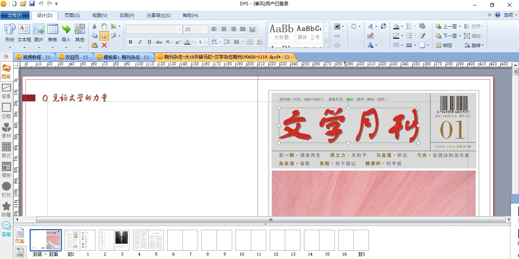The image size is (519, 259).
Task: Toggle strikethrough formatting
Action: click(159, 42)
